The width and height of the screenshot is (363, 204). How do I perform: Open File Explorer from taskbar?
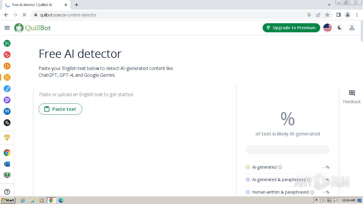coord(32,200)
